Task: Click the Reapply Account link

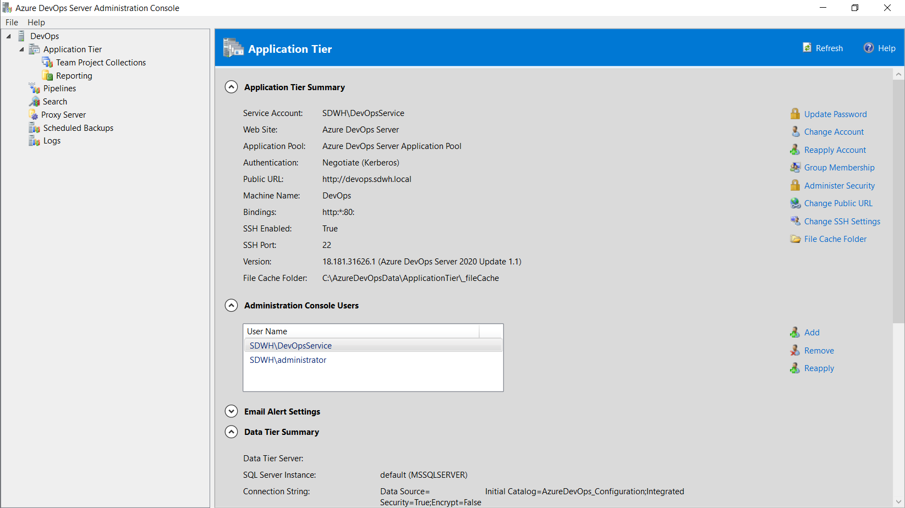Action: (x=835, y=150)
